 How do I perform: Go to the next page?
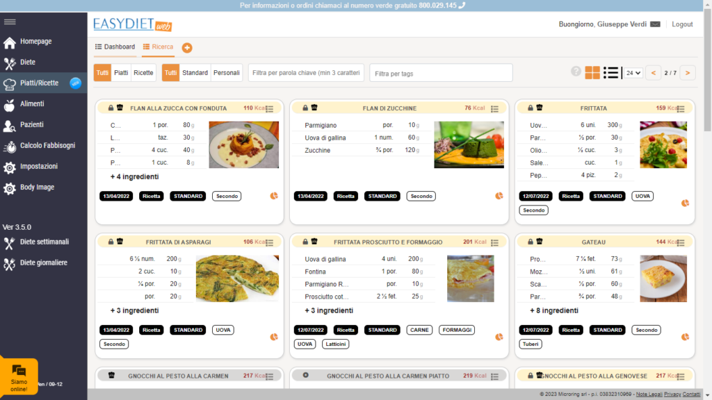click(x=688, y=72)
